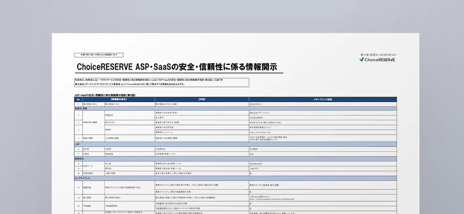This screenshot has width=464, height=214.
Task: Click the privacy policy URL in row 12
Action: [272, 199]
